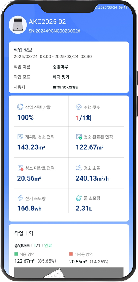Click the 물 소모량 water drop icon

pos(79,198)
